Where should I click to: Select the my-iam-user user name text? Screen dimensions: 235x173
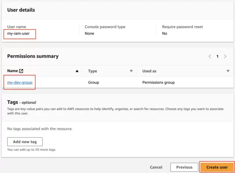pos(18,34)
